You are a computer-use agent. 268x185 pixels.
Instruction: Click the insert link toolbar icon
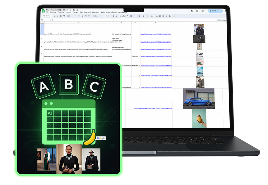(x=157, y=16)
